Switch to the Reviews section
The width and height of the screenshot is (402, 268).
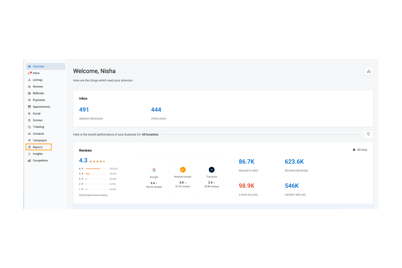[x=38, y=86]
